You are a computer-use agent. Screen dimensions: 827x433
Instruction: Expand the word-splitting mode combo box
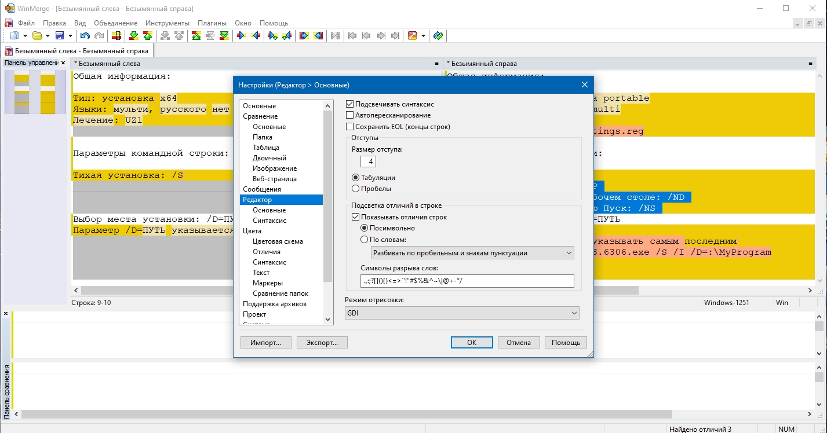(x=472, y=253)
